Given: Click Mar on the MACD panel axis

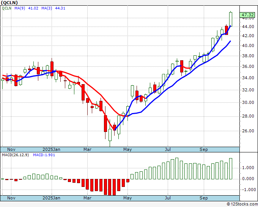Looking at the screenshot, I should coord(87,198).
